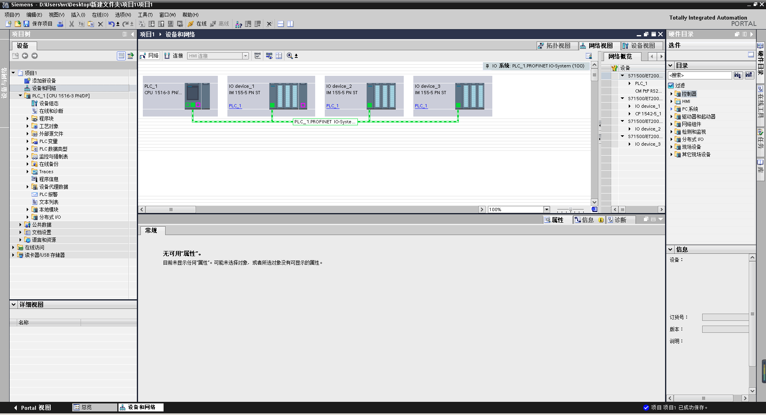Click the Show address labels NAME icon
766x415 pixels.
pos(258,56)
